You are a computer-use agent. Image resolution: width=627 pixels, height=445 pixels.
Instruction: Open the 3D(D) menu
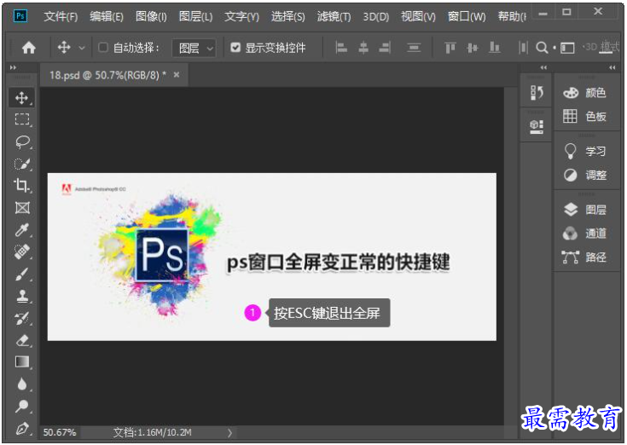point(376,17)
